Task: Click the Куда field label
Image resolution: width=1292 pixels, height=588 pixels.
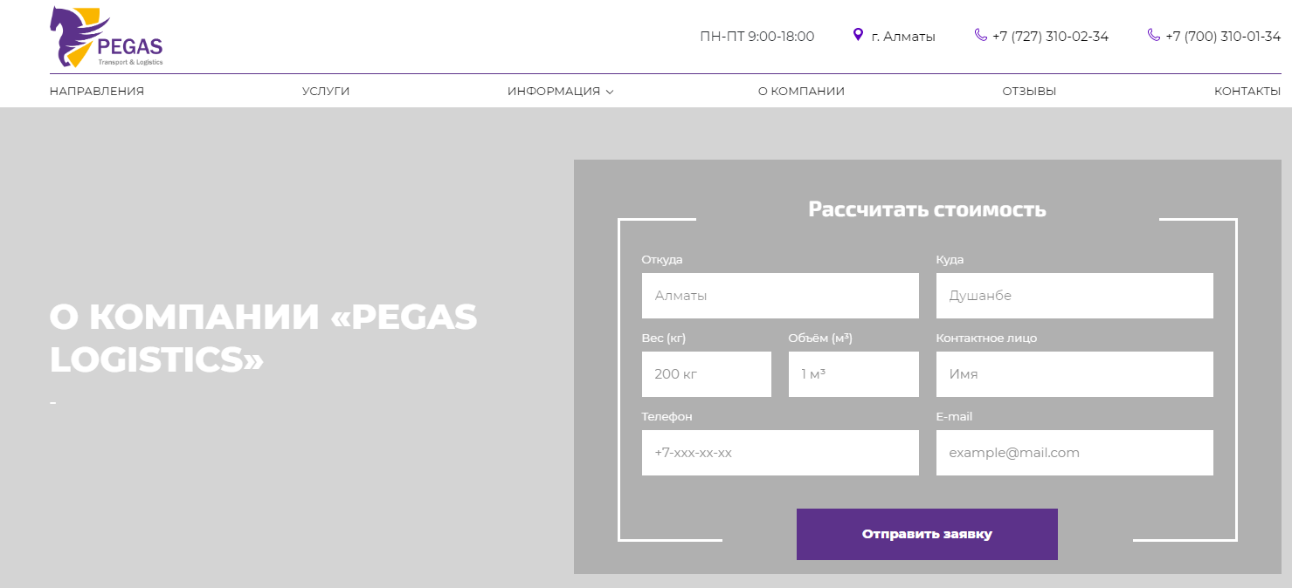Action: pos(950,260)
